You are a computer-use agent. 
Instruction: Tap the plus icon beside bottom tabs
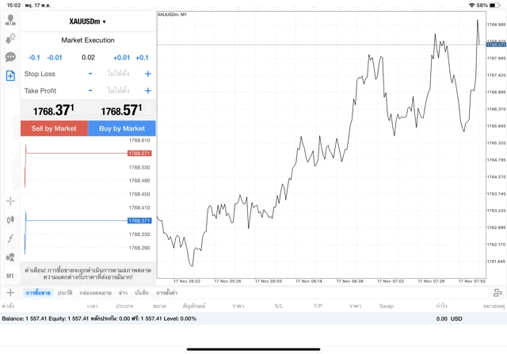pos(10,293)
